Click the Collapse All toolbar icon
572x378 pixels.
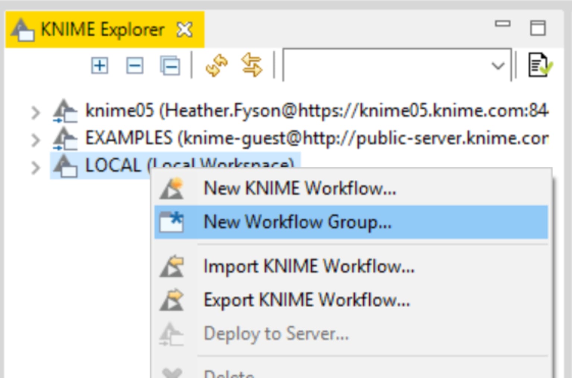[170, 66]
